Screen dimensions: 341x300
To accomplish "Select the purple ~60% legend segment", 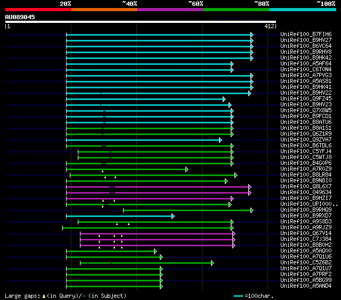I will pos(170,10).
